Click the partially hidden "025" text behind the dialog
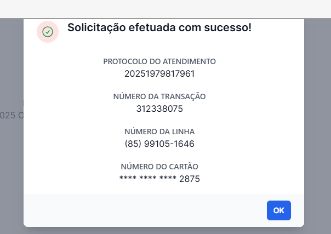The height and width of the screenshot is (234, 331). 8,116
